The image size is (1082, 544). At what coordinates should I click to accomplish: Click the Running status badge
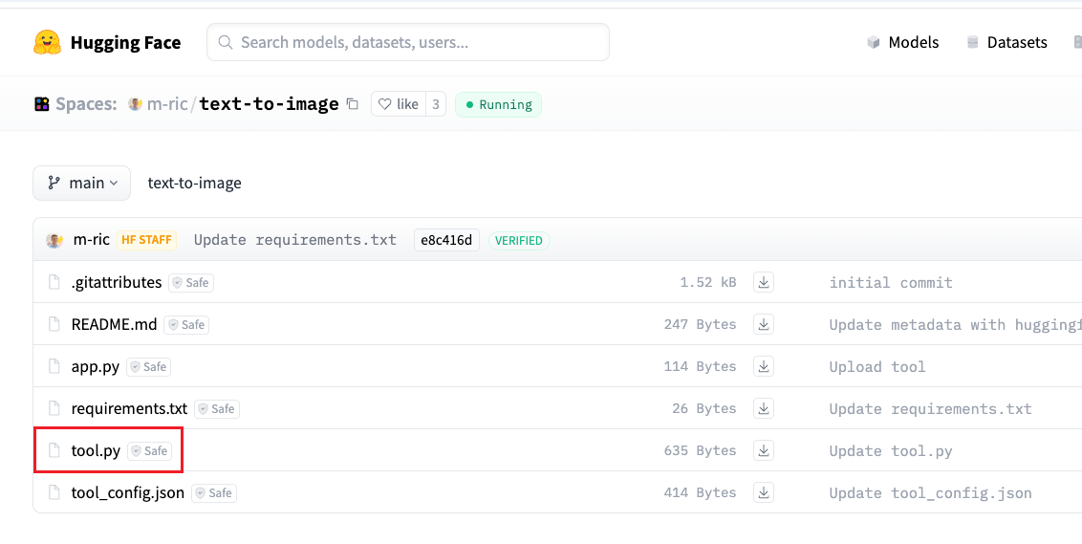498,104
